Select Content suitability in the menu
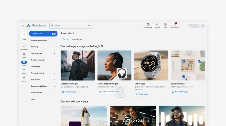 click(38, 60)
